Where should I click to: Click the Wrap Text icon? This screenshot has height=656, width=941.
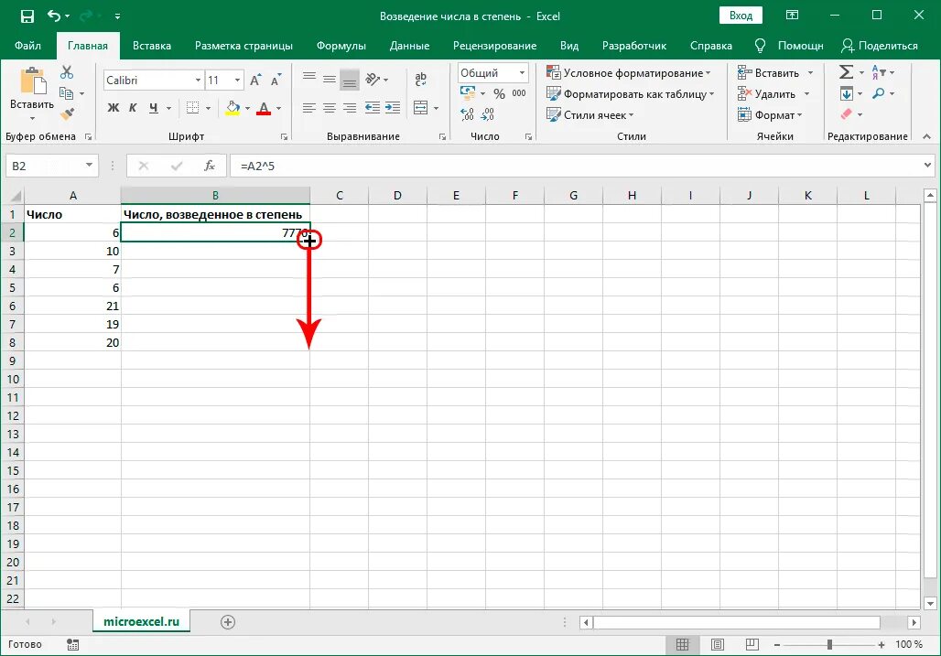[x=421, y=79]
